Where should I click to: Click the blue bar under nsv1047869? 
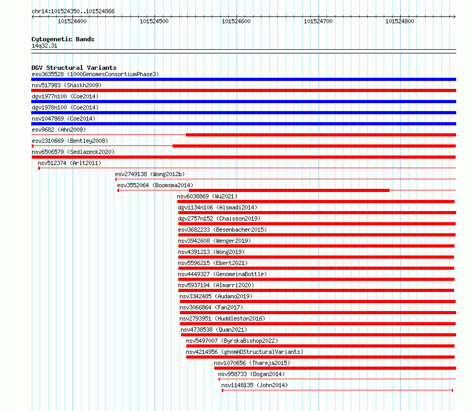pos(243,124)
